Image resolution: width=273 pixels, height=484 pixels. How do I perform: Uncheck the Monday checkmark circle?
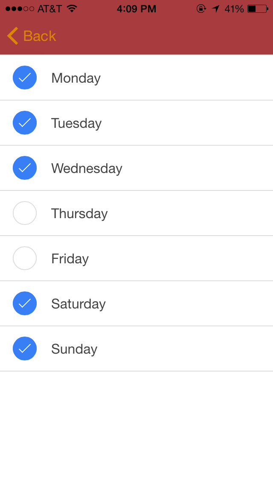[x=25, y=78]
